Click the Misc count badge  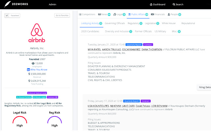[179, 32]
